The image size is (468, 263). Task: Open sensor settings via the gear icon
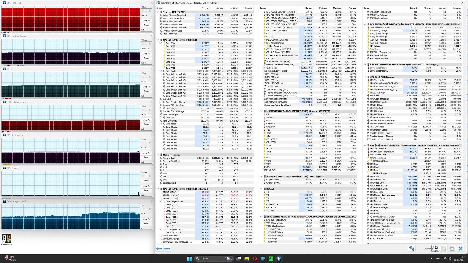[x=452, y=249]
